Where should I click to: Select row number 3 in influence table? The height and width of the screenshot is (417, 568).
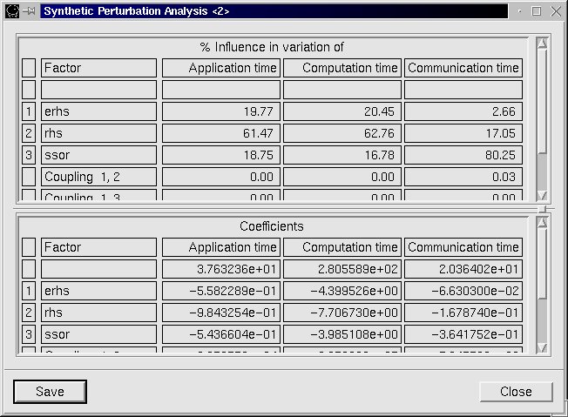[x=29, y=155]
